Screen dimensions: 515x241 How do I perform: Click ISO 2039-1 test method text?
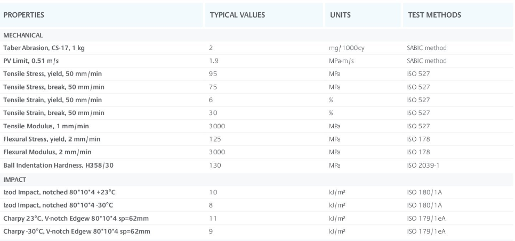422,165
